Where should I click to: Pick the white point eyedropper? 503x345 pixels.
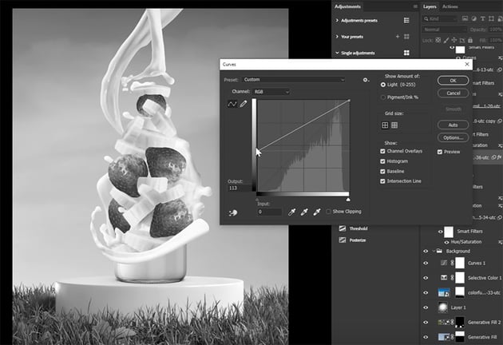click(317, 212)
